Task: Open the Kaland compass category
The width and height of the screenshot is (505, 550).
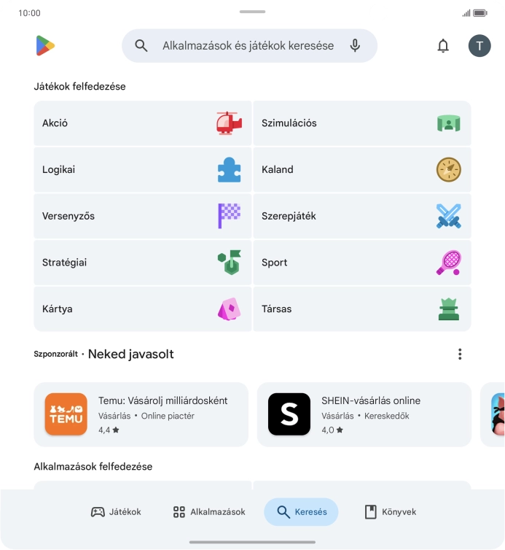Action: [361, 170]
